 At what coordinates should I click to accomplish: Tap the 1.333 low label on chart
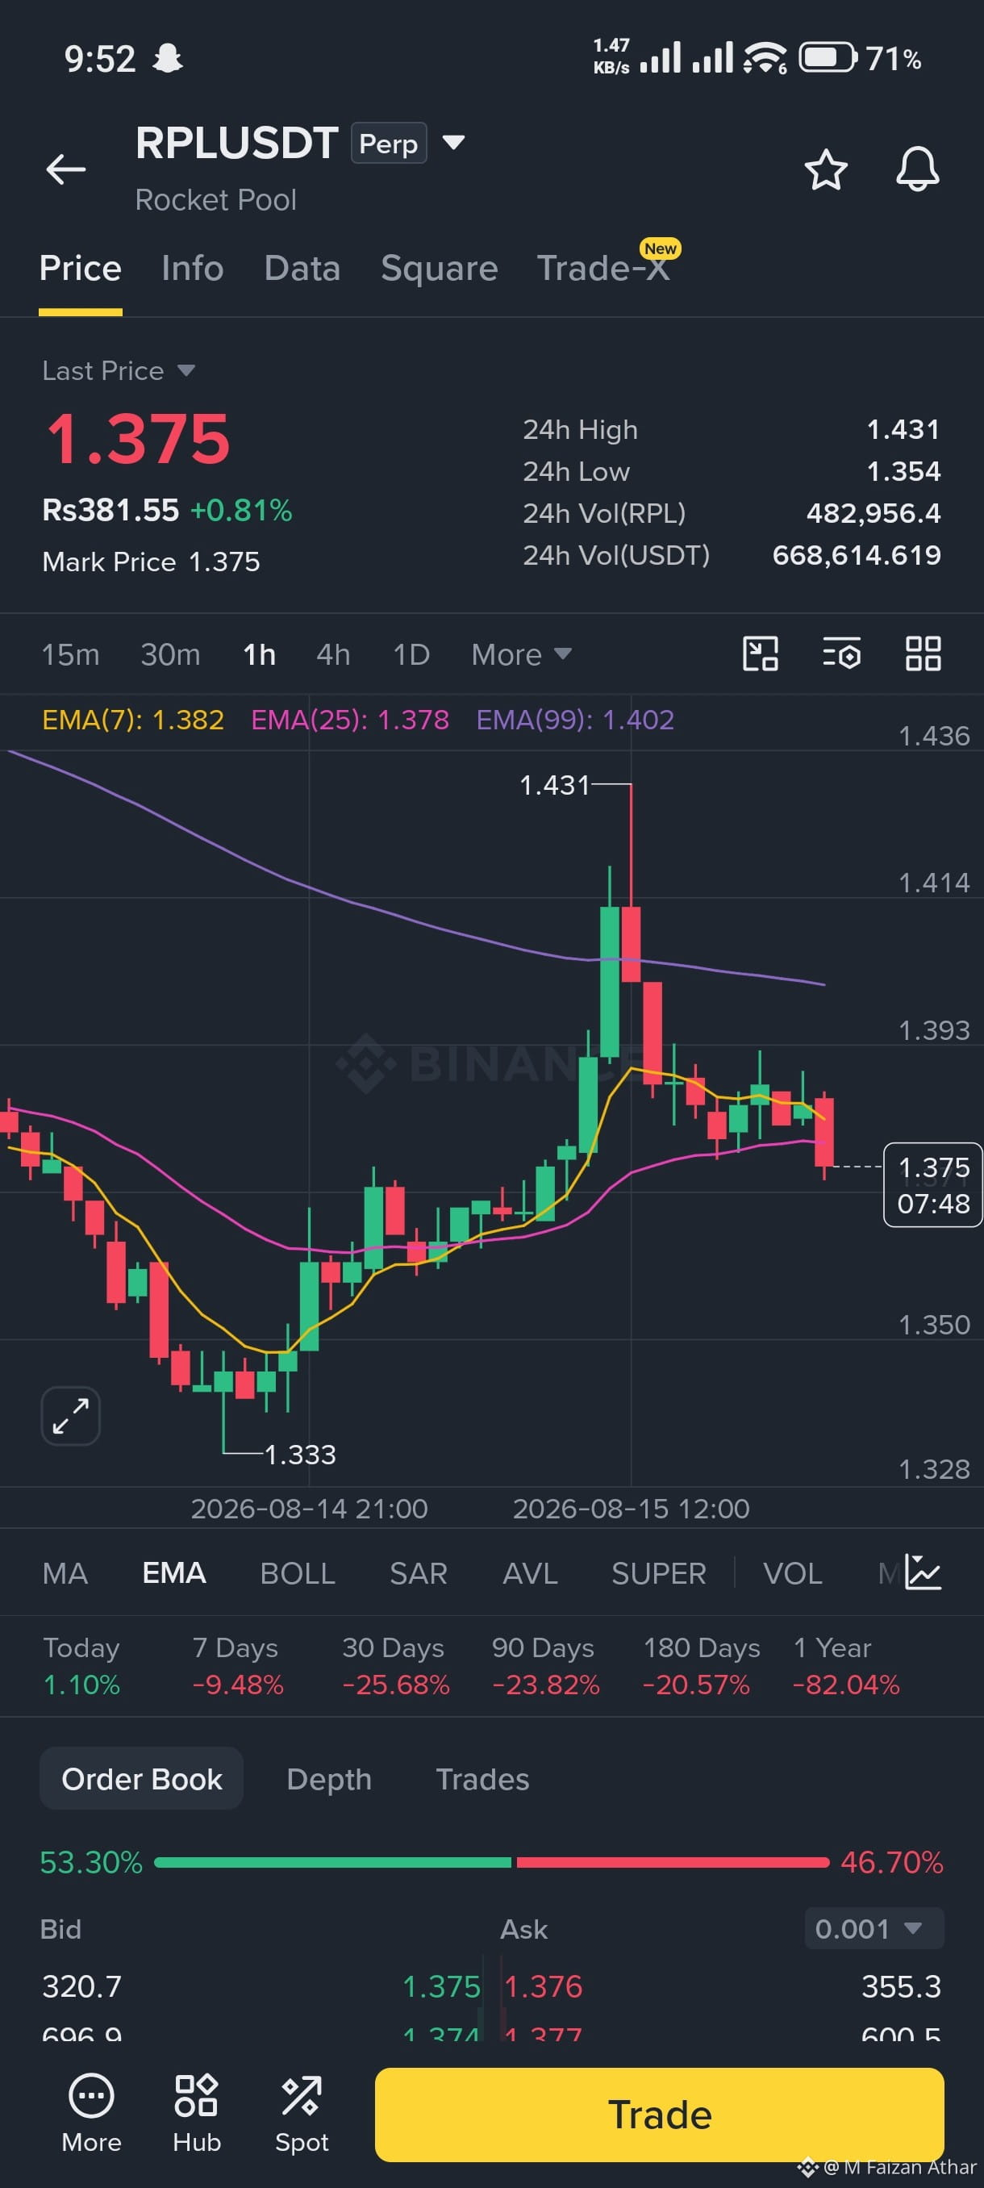301,1454
